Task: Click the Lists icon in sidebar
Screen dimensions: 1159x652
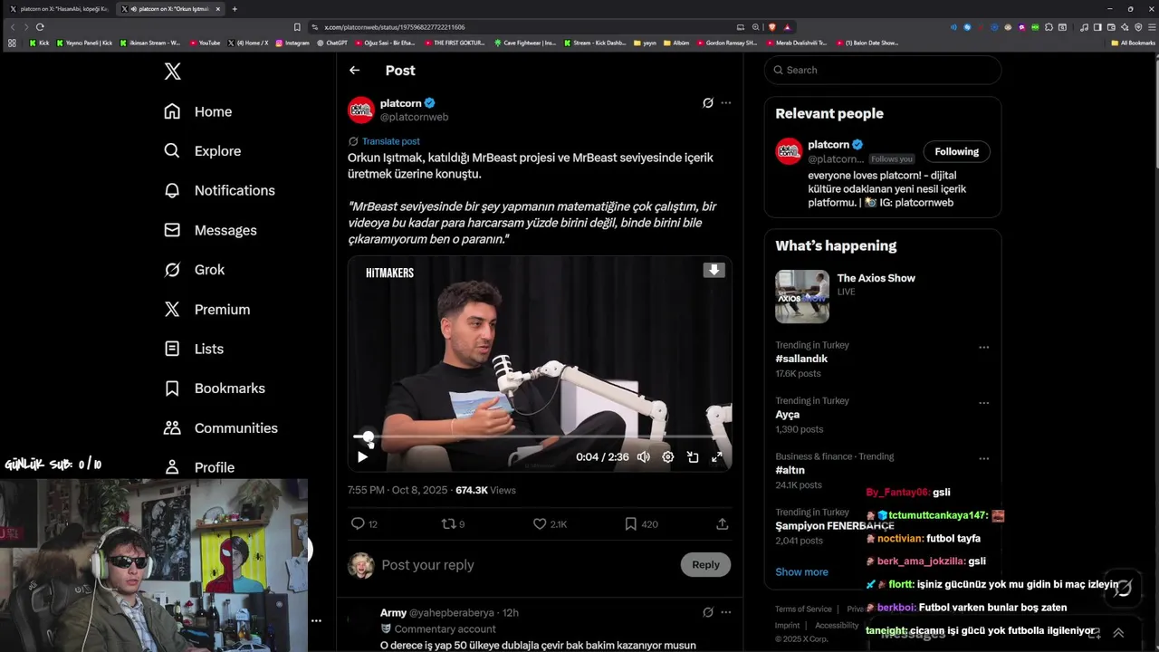Action: tap(172, 349)
